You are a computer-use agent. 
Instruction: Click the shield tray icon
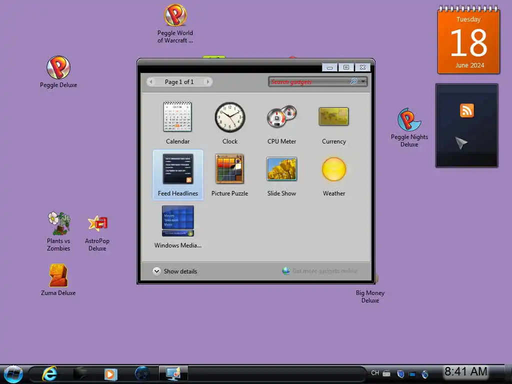click(x=400, y=374)
